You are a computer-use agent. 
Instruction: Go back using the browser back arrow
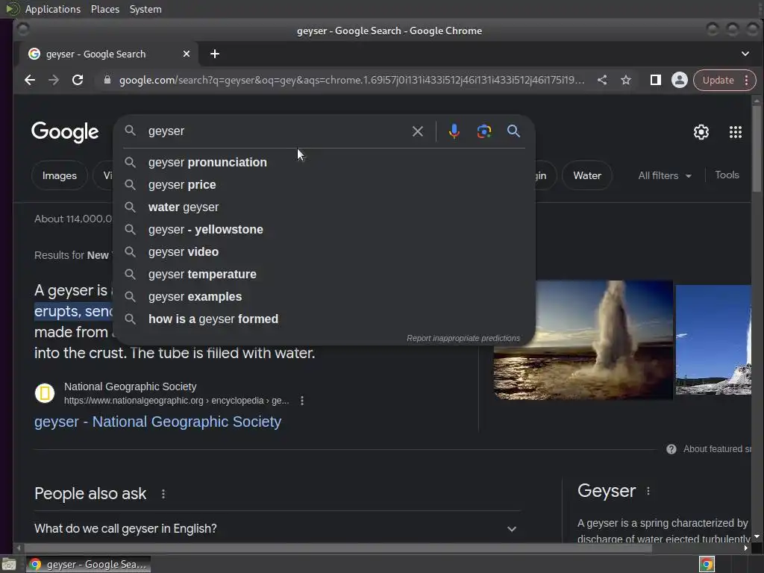(x=30, y=80)
